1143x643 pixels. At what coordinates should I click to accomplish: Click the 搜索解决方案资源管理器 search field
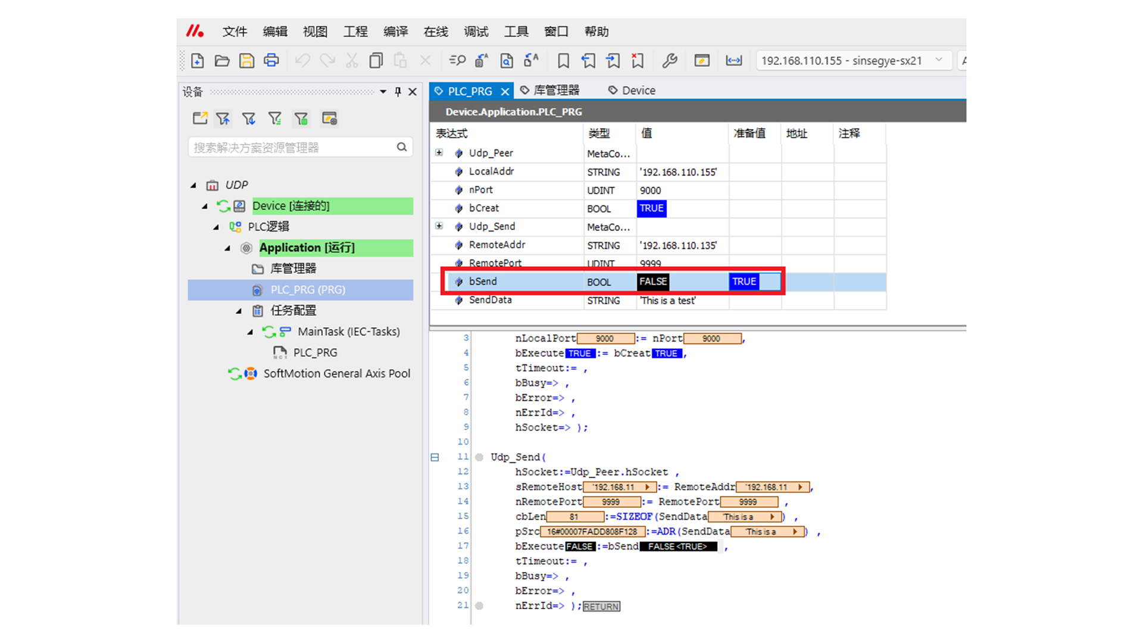tap(292, 148)
